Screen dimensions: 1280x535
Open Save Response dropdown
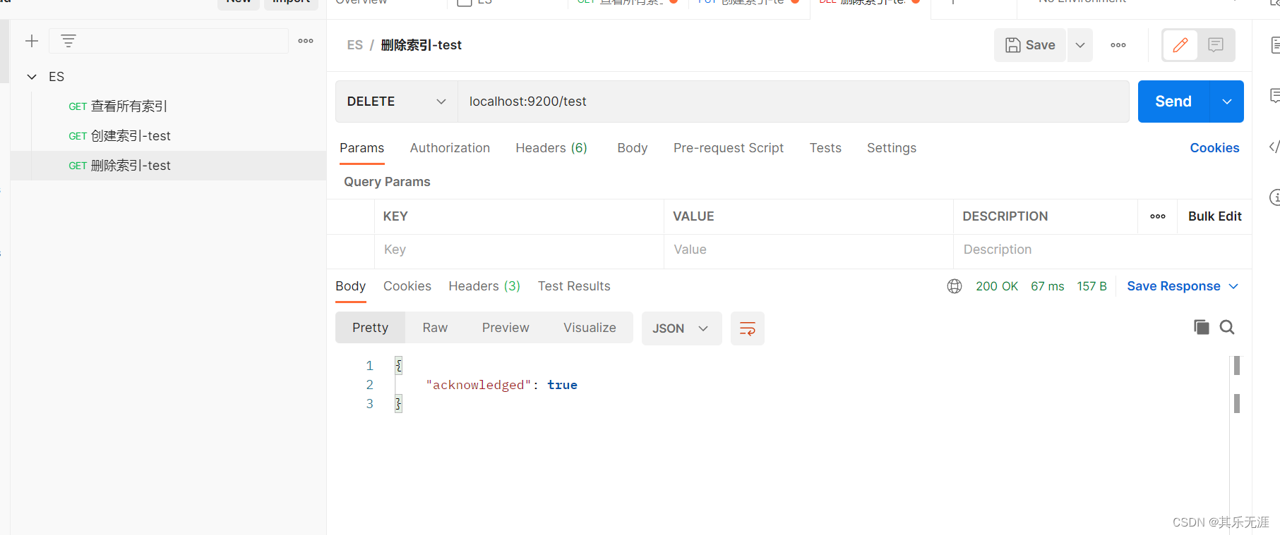(x=1183, y=286)
